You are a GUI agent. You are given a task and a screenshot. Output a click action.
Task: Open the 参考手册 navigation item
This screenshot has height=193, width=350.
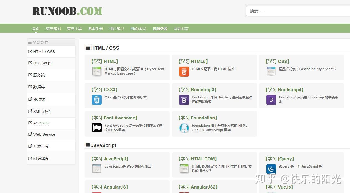click(x=96, y=29)
